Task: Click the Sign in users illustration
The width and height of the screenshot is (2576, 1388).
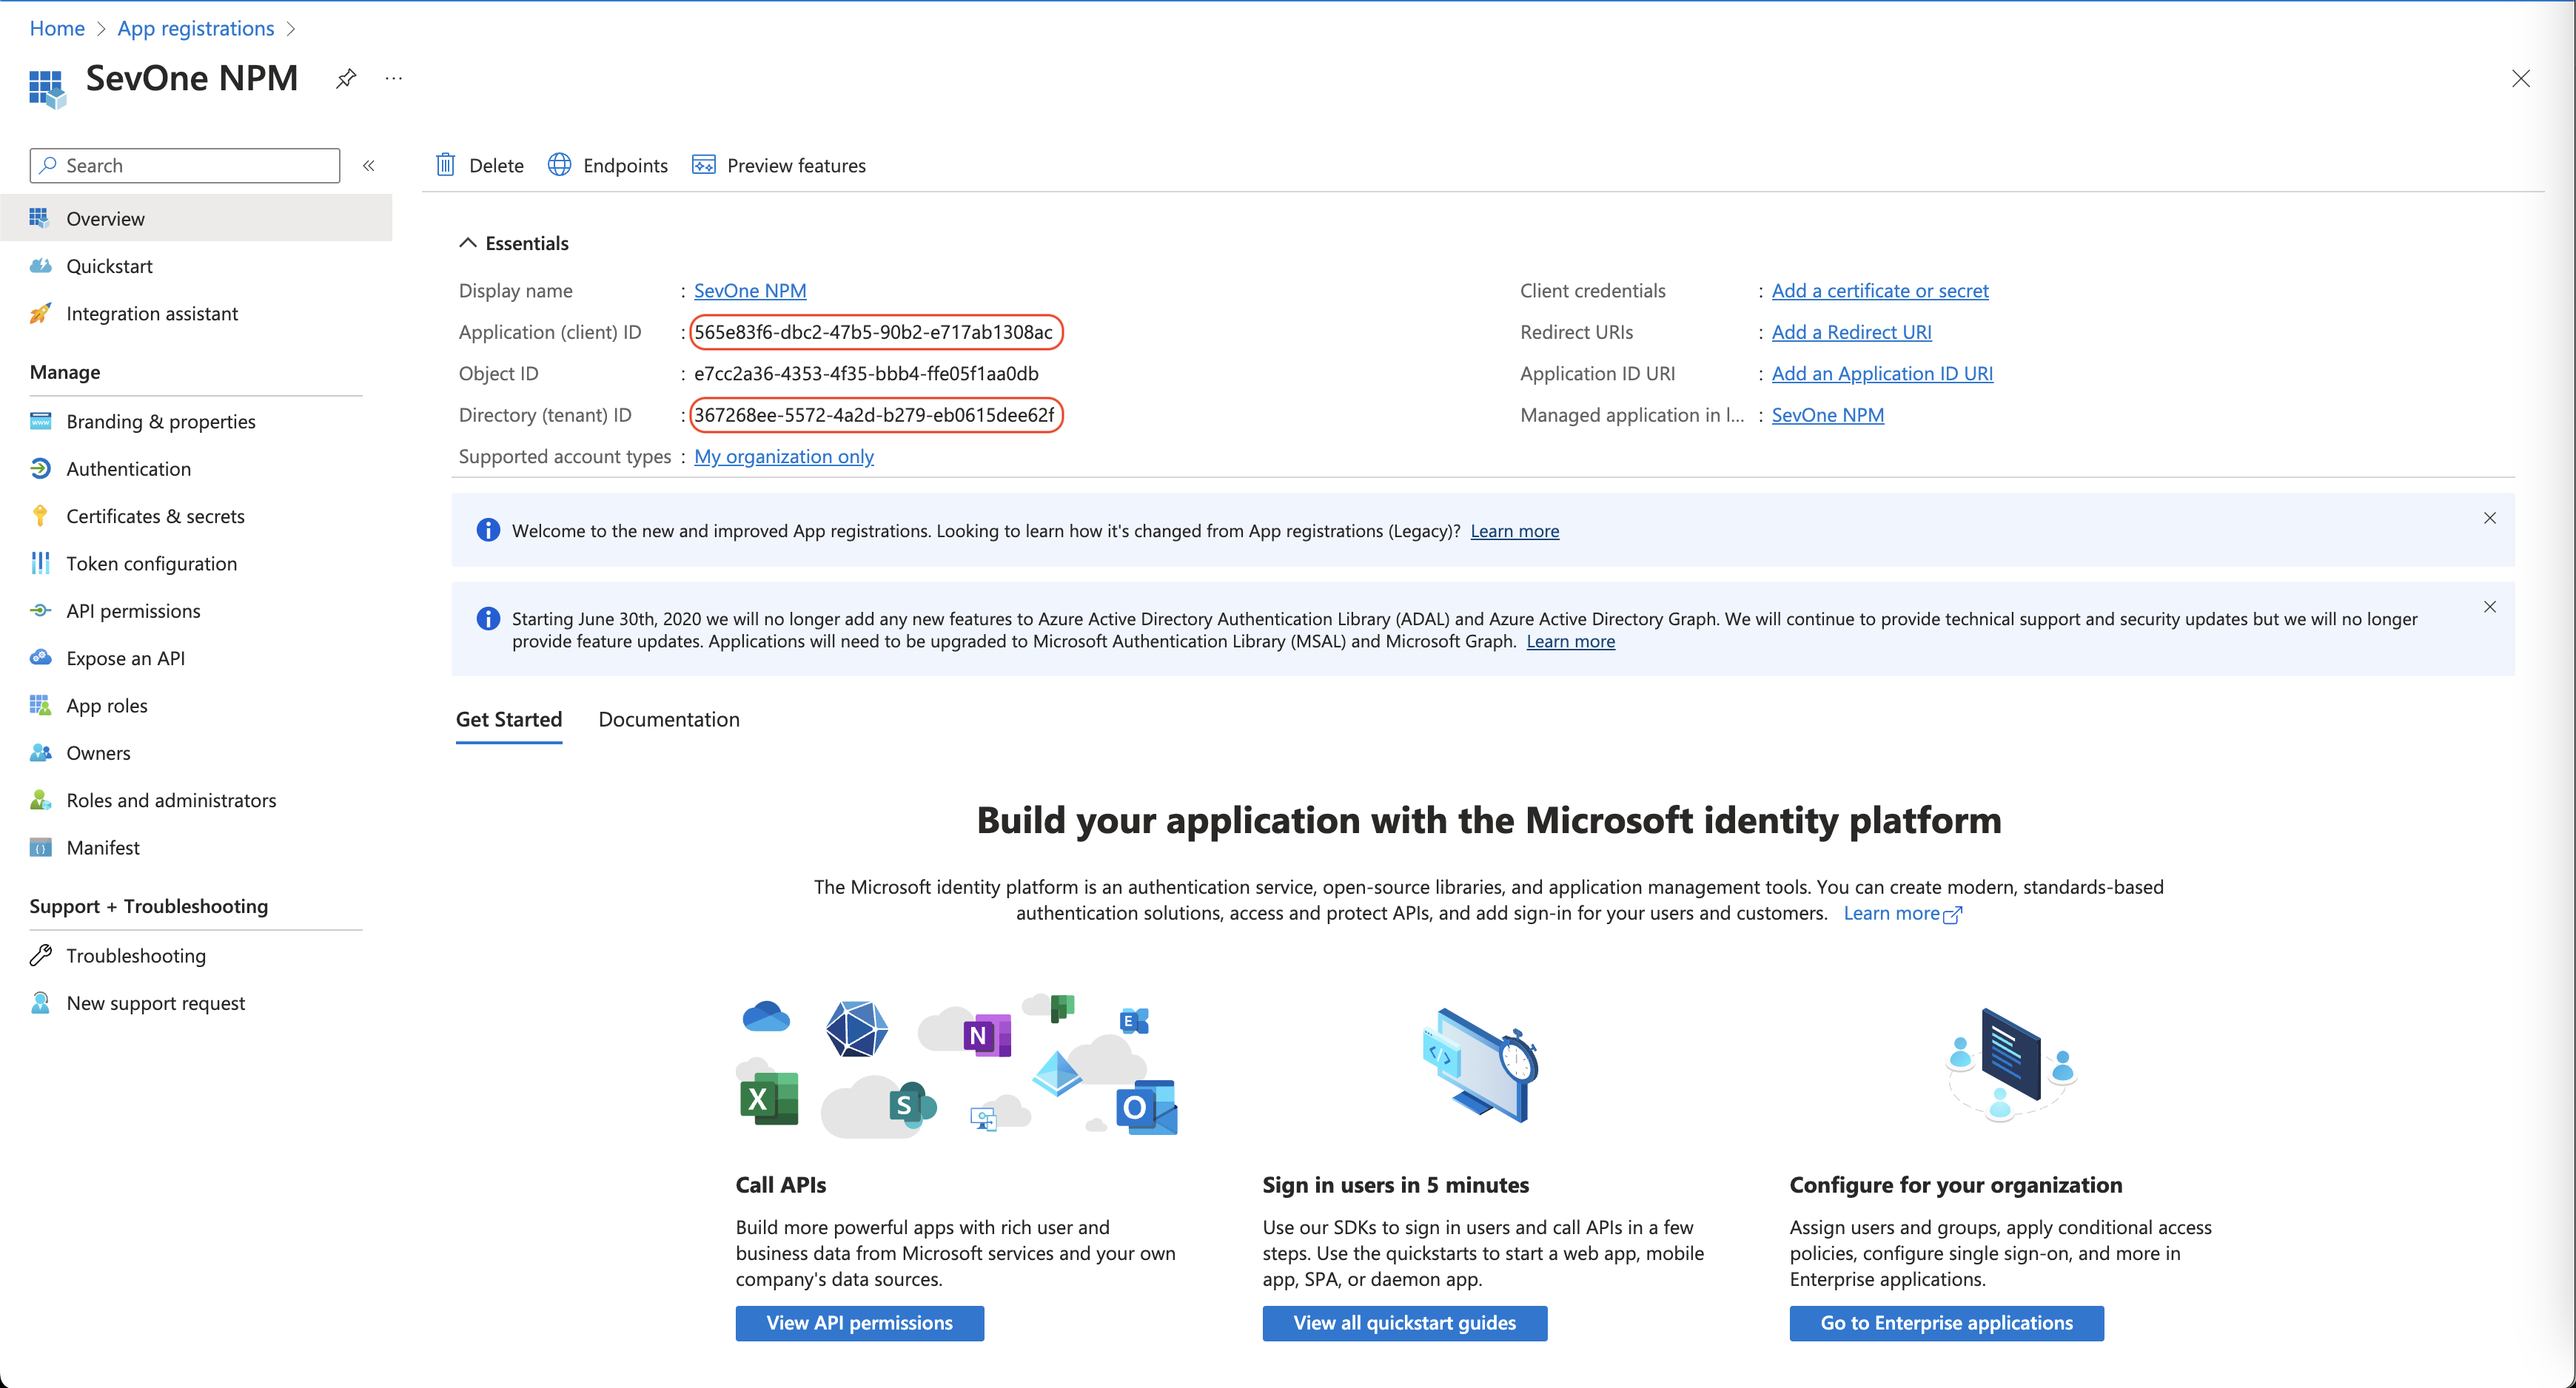Action: pyautogui.click(x=1481, y=1065)
